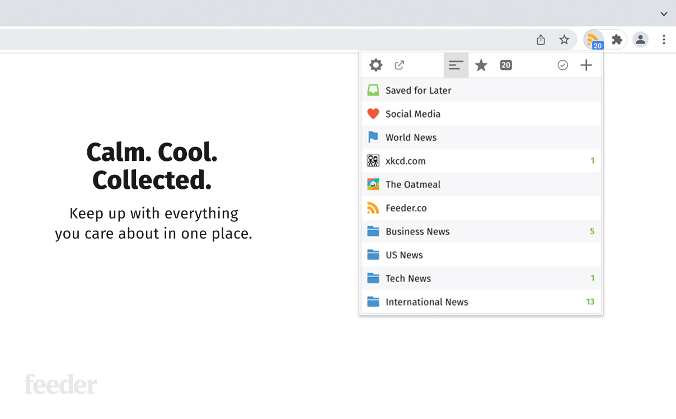Show starred articles via the star tab

click(481, 65)
